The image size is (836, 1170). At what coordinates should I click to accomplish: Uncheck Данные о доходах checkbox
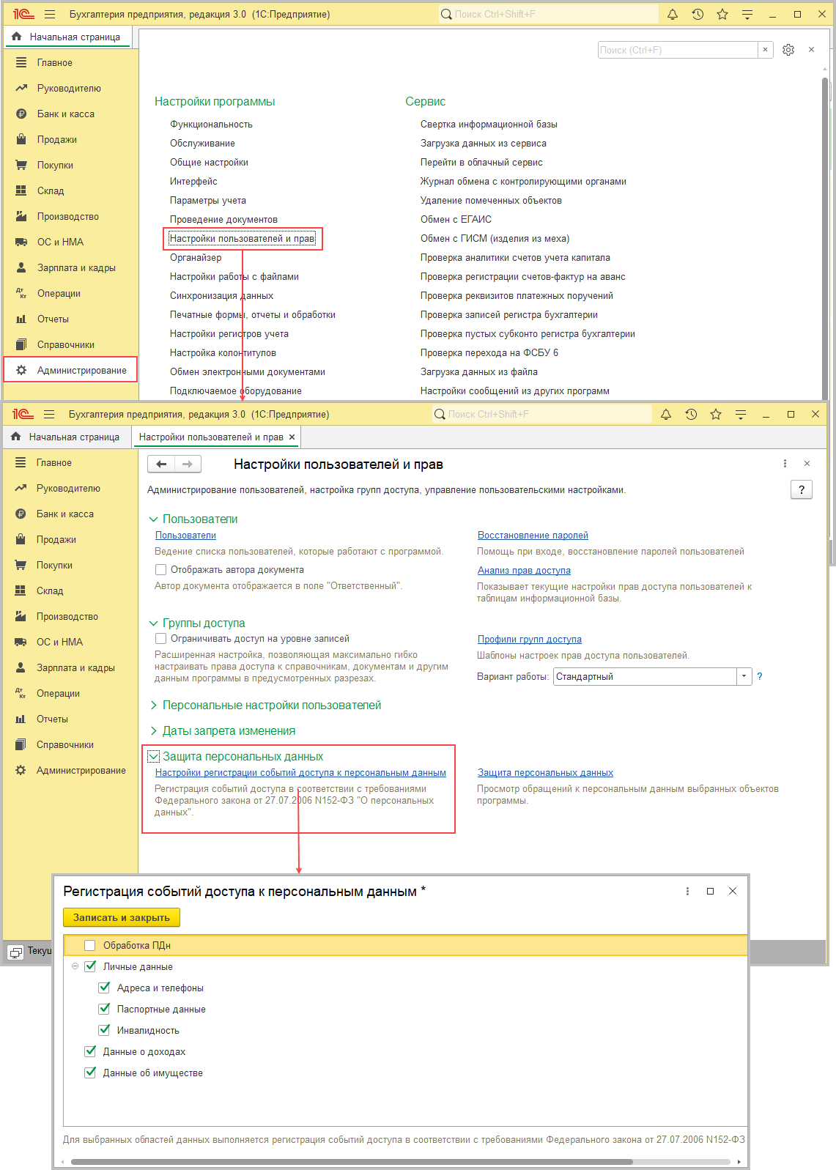[x=90, y=1051]
